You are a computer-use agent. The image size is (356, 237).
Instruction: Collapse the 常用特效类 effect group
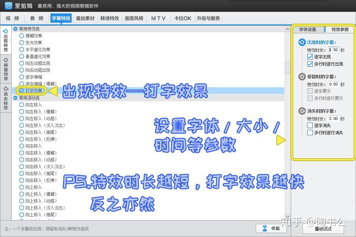(15, 29)
